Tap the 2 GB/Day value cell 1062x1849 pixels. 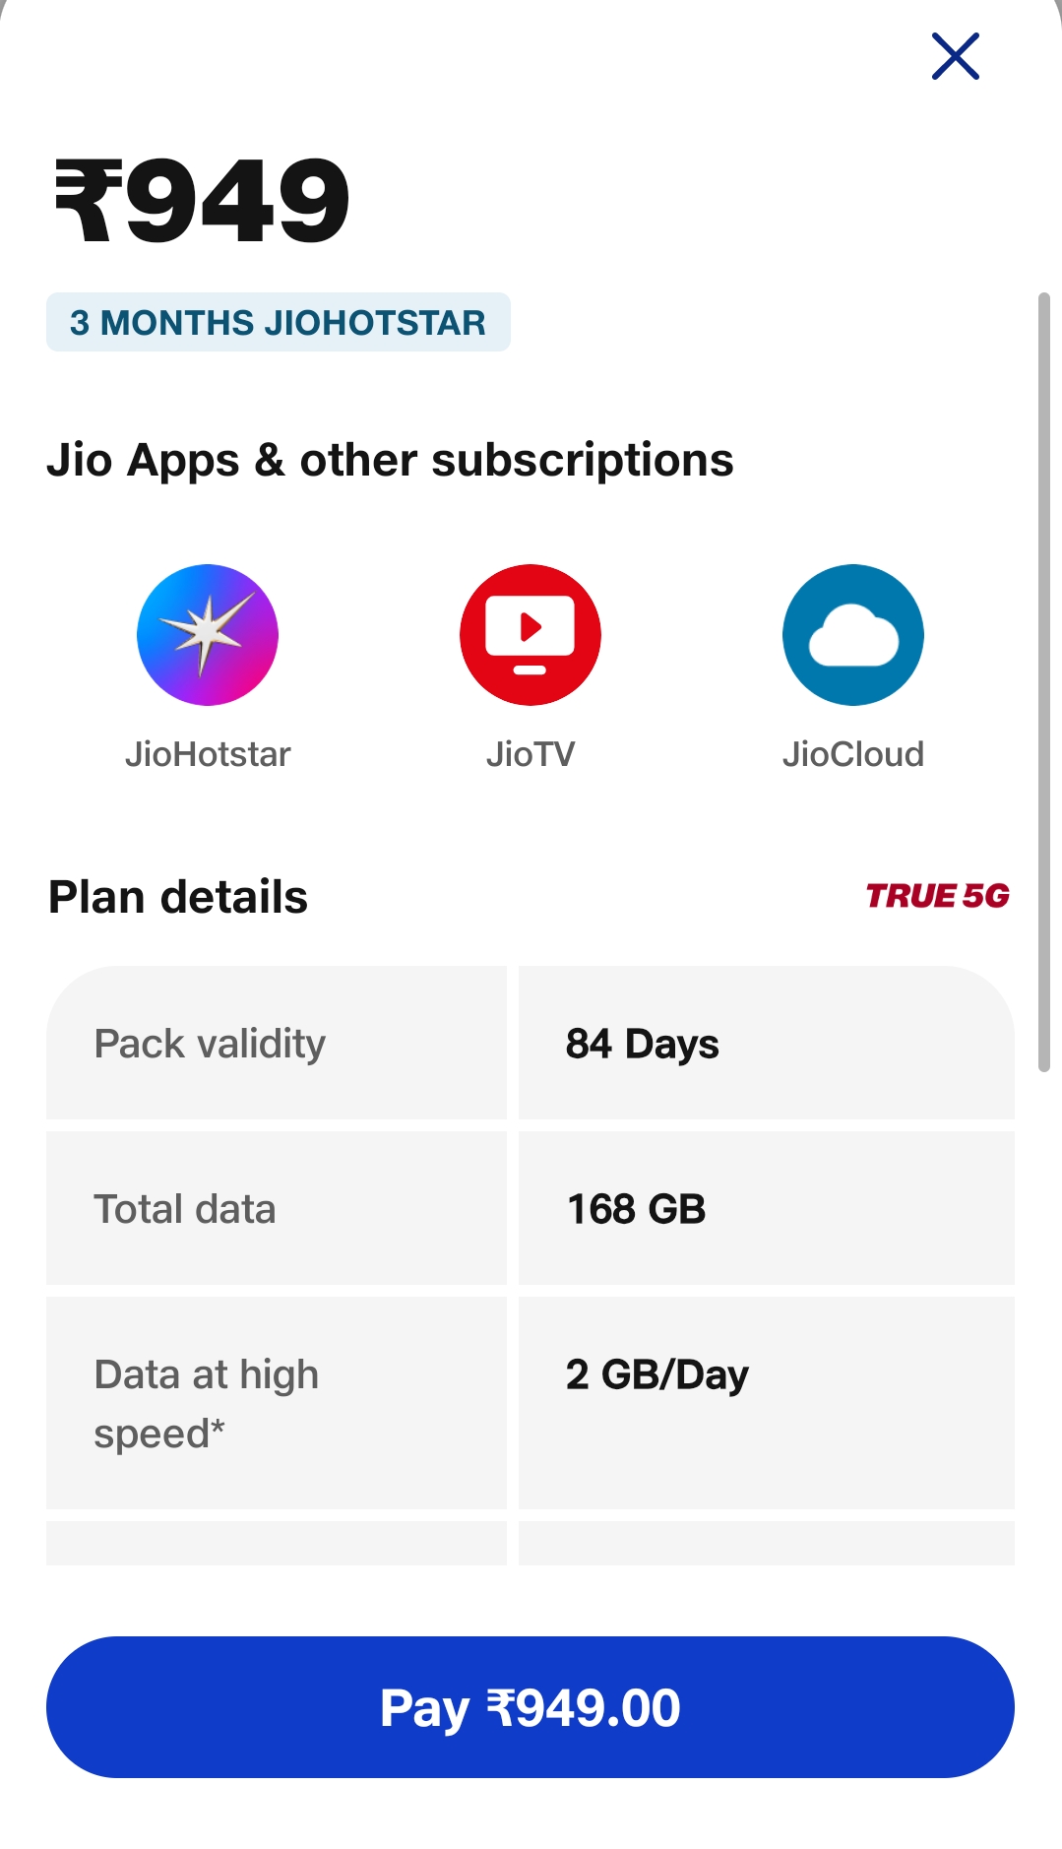point(766,1403)
